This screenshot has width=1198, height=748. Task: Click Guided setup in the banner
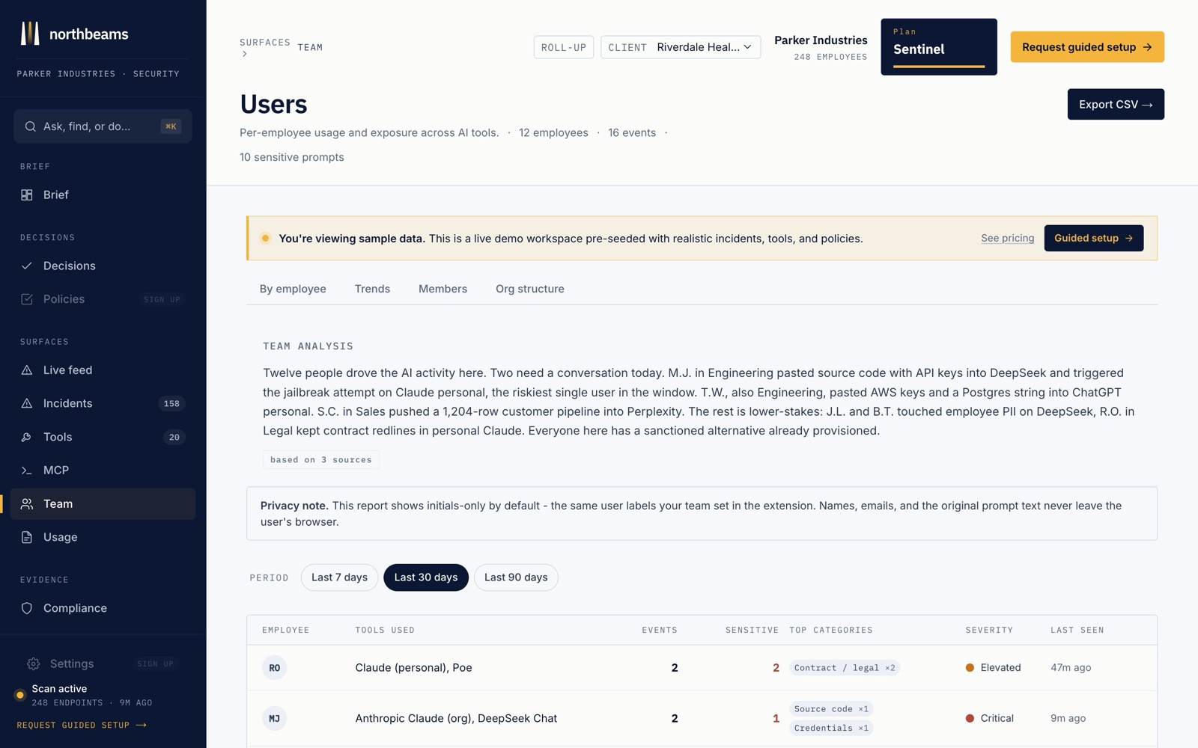1094,238
